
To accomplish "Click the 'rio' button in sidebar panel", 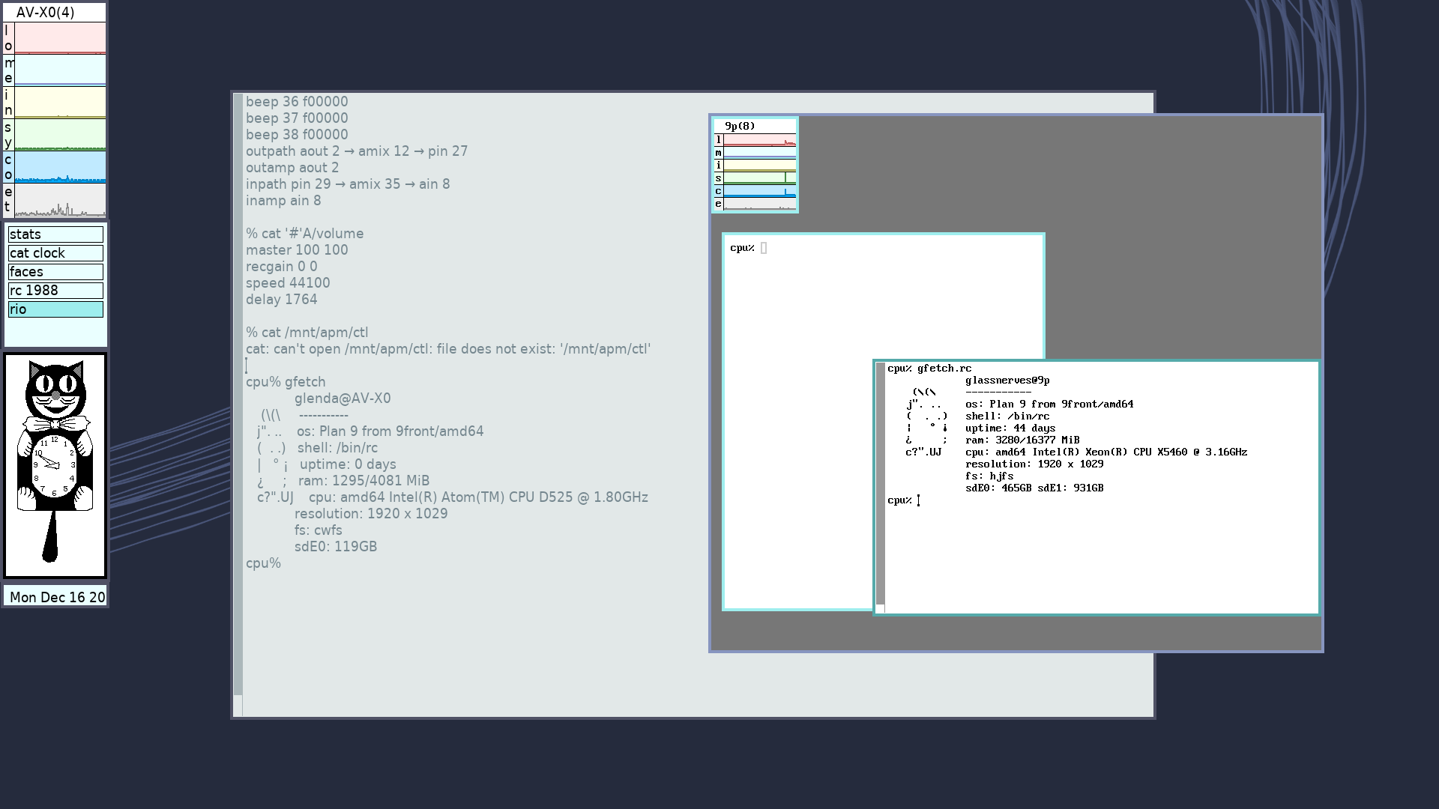I will pyautogui.click(x=55, y=309).
